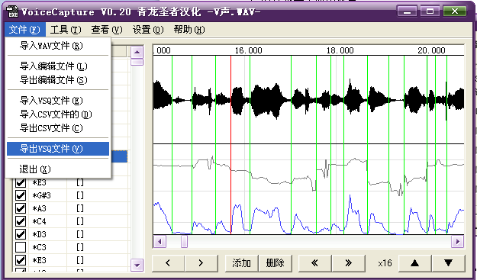Check the empty *C3 note checkbox

(x=21, y=247)
